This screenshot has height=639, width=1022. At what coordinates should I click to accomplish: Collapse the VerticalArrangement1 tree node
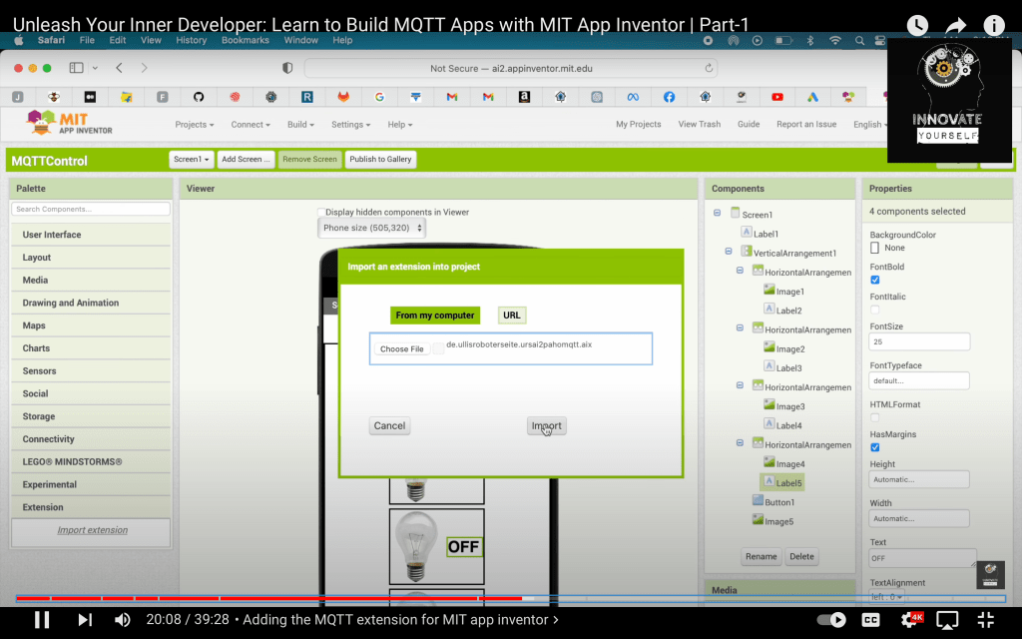(x=729, y=251)
